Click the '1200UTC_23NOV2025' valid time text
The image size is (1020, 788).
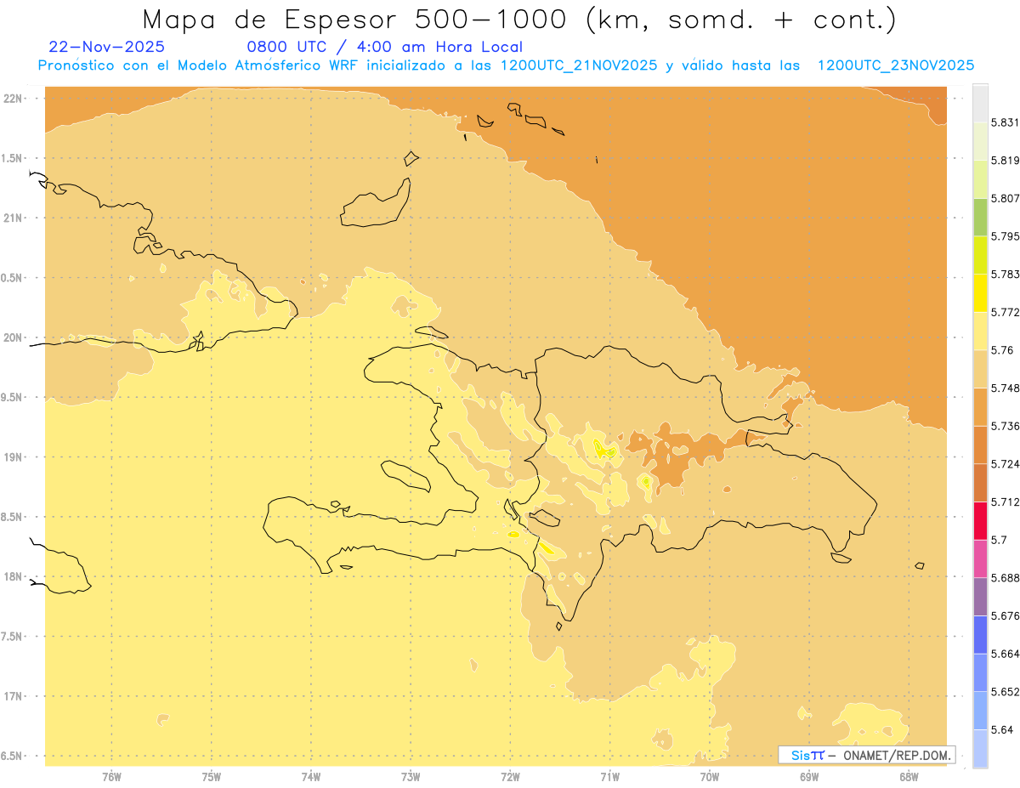point(895,65)
